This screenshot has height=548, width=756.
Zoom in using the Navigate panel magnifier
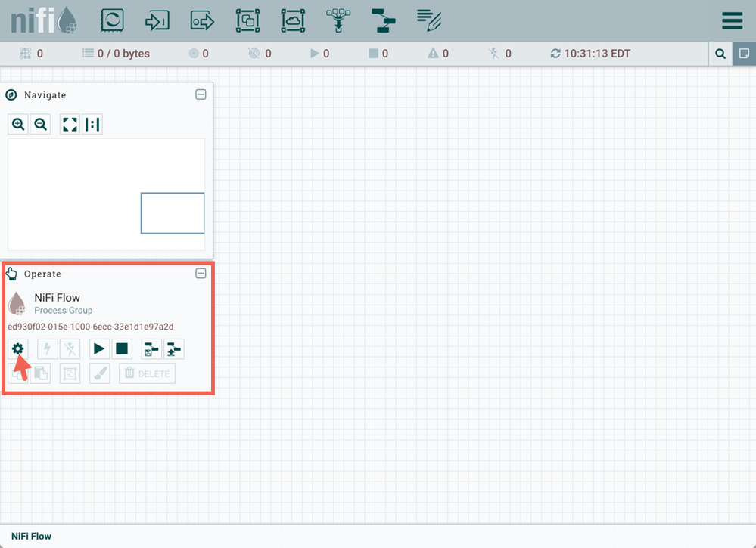17,124
